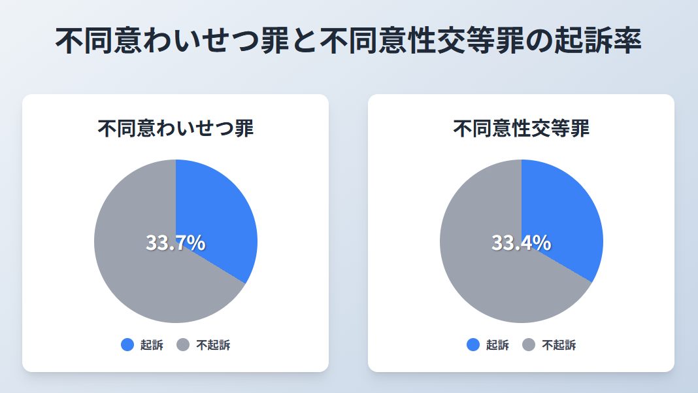Click blue legend dot under 不同意わいせつ罪 chart
The width and height of the screenshot is (698, 393).
(x=127, y=345)
